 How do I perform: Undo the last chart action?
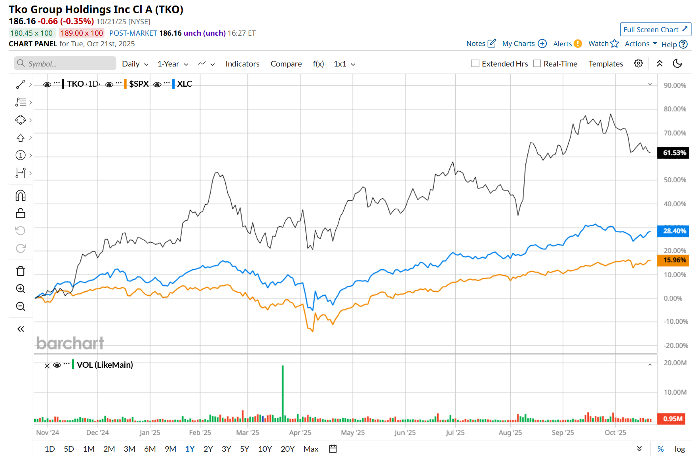[x=21, y=231]
